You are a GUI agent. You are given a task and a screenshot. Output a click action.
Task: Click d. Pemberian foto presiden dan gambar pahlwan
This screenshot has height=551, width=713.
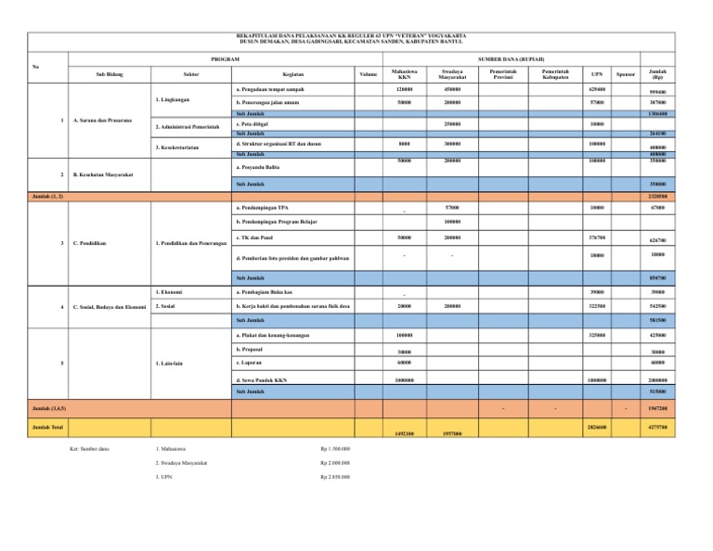pyautogui.click(x=292, y=258)
